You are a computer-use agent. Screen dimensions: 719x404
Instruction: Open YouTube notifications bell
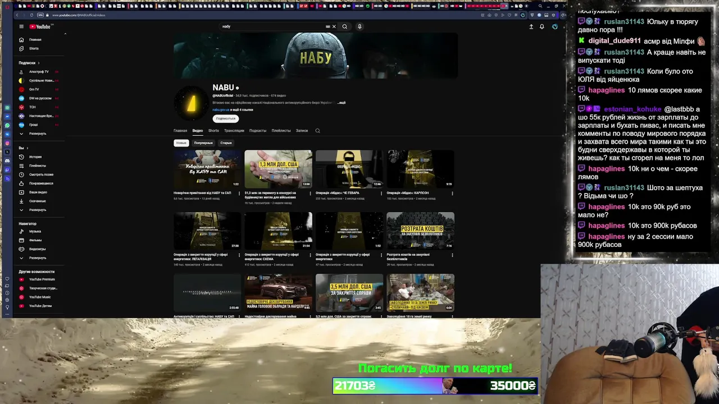tap(542, 26)
